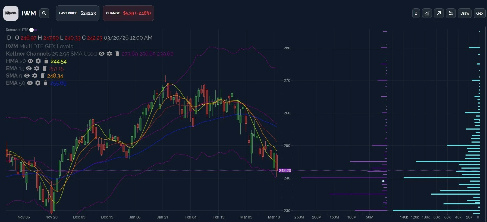The height and width of the screenshot is (222, 487).
Task: Click the O 246.97 open price readout
Action: [26, 38]
